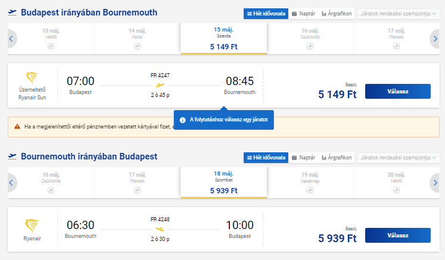The width and height of the screenshot is (445, 260).
Task: Click the info icon in the blue tooltip
Action: (x=183, y=120)
